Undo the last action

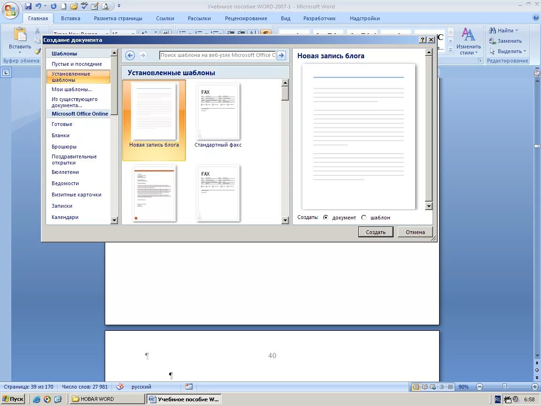click(x=38, y=6)
